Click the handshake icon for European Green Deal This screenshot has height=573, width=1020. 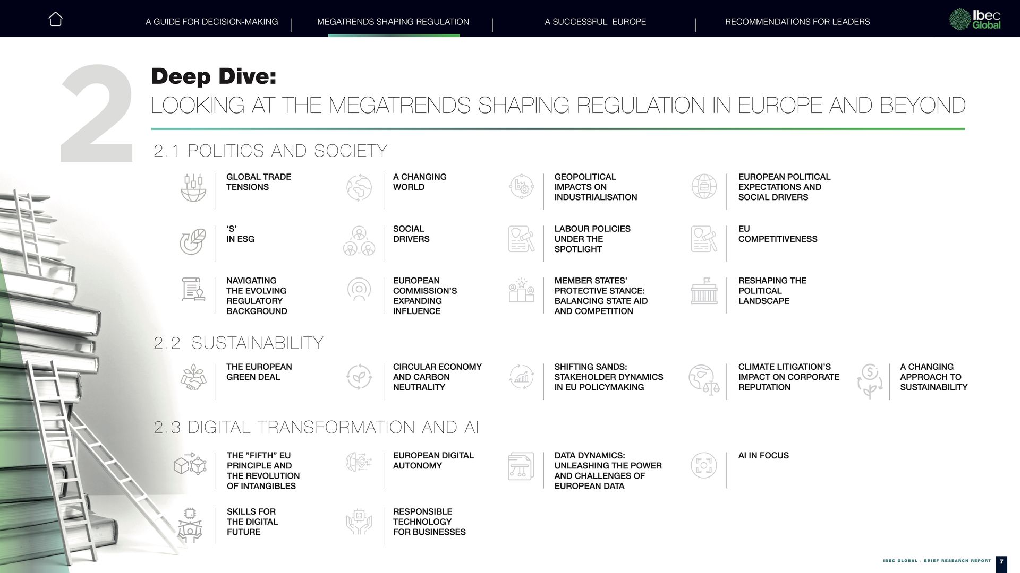(x=193, y=377)
